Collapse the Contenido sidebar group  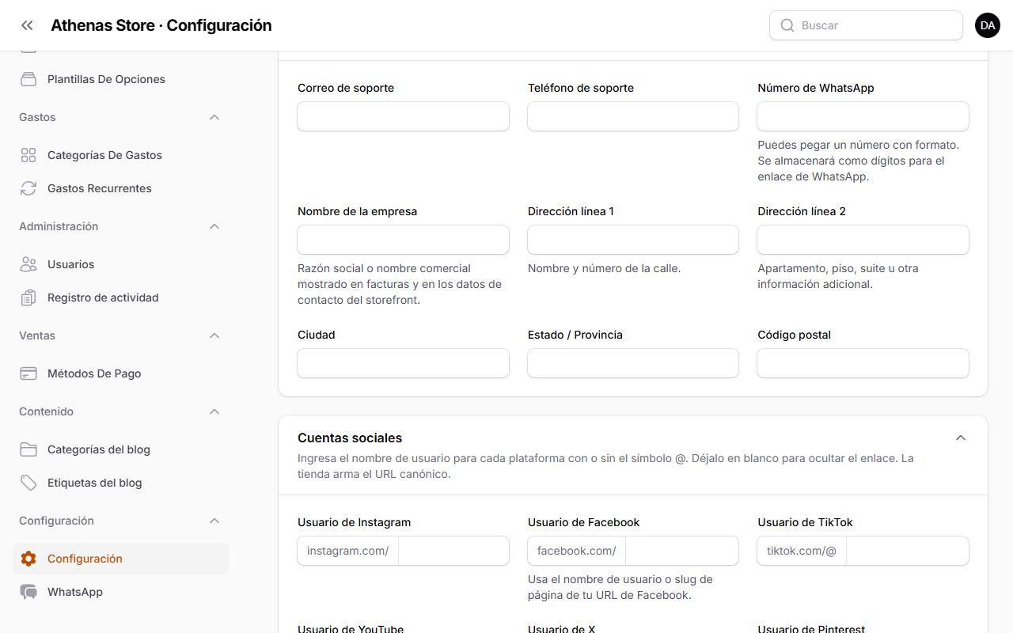click(x=214, y=411)
